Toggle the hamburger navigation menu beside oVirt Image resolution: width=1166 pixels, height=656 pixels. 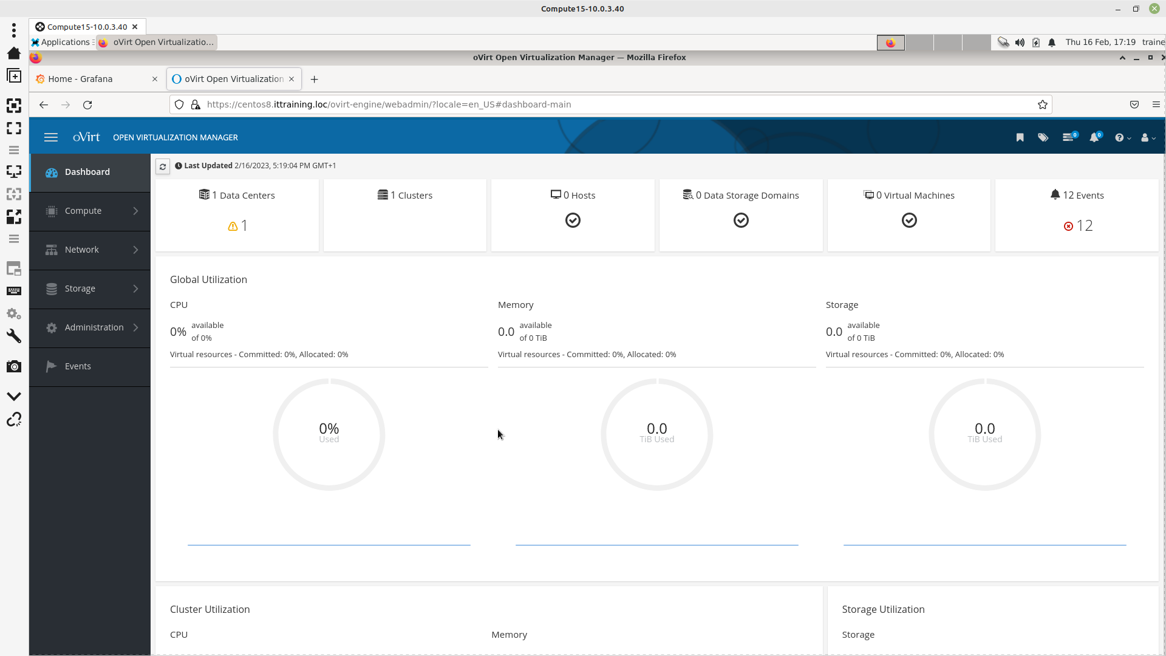pyautogui.click(x=51, y=138)
